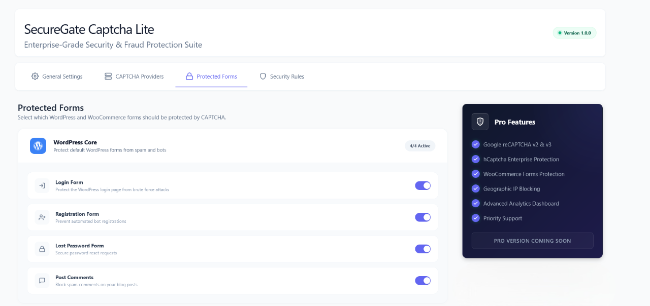
Task: Click the PRO VERSION COMING SOON button
Action: (532, 241)
